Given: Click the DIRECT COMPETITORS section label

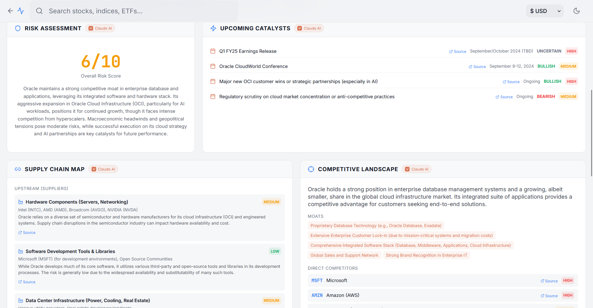Looking at the screenshot, I should pyautogui.click(x=333, y=268).
